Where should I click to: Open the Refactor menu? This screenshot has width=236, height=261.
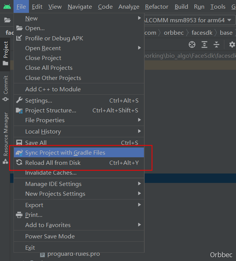click(x=157, y=7)
